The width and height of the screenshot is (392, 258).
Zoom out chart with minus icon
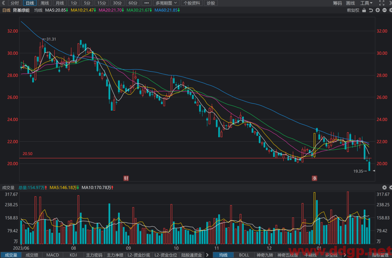click(384, 10)
